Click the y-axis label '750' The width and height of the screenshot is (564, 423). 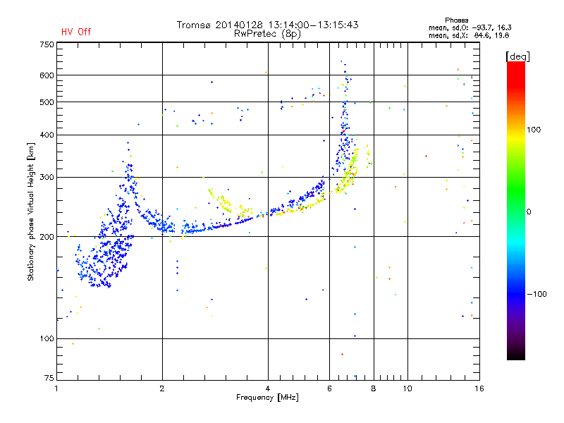coord(47,44)
